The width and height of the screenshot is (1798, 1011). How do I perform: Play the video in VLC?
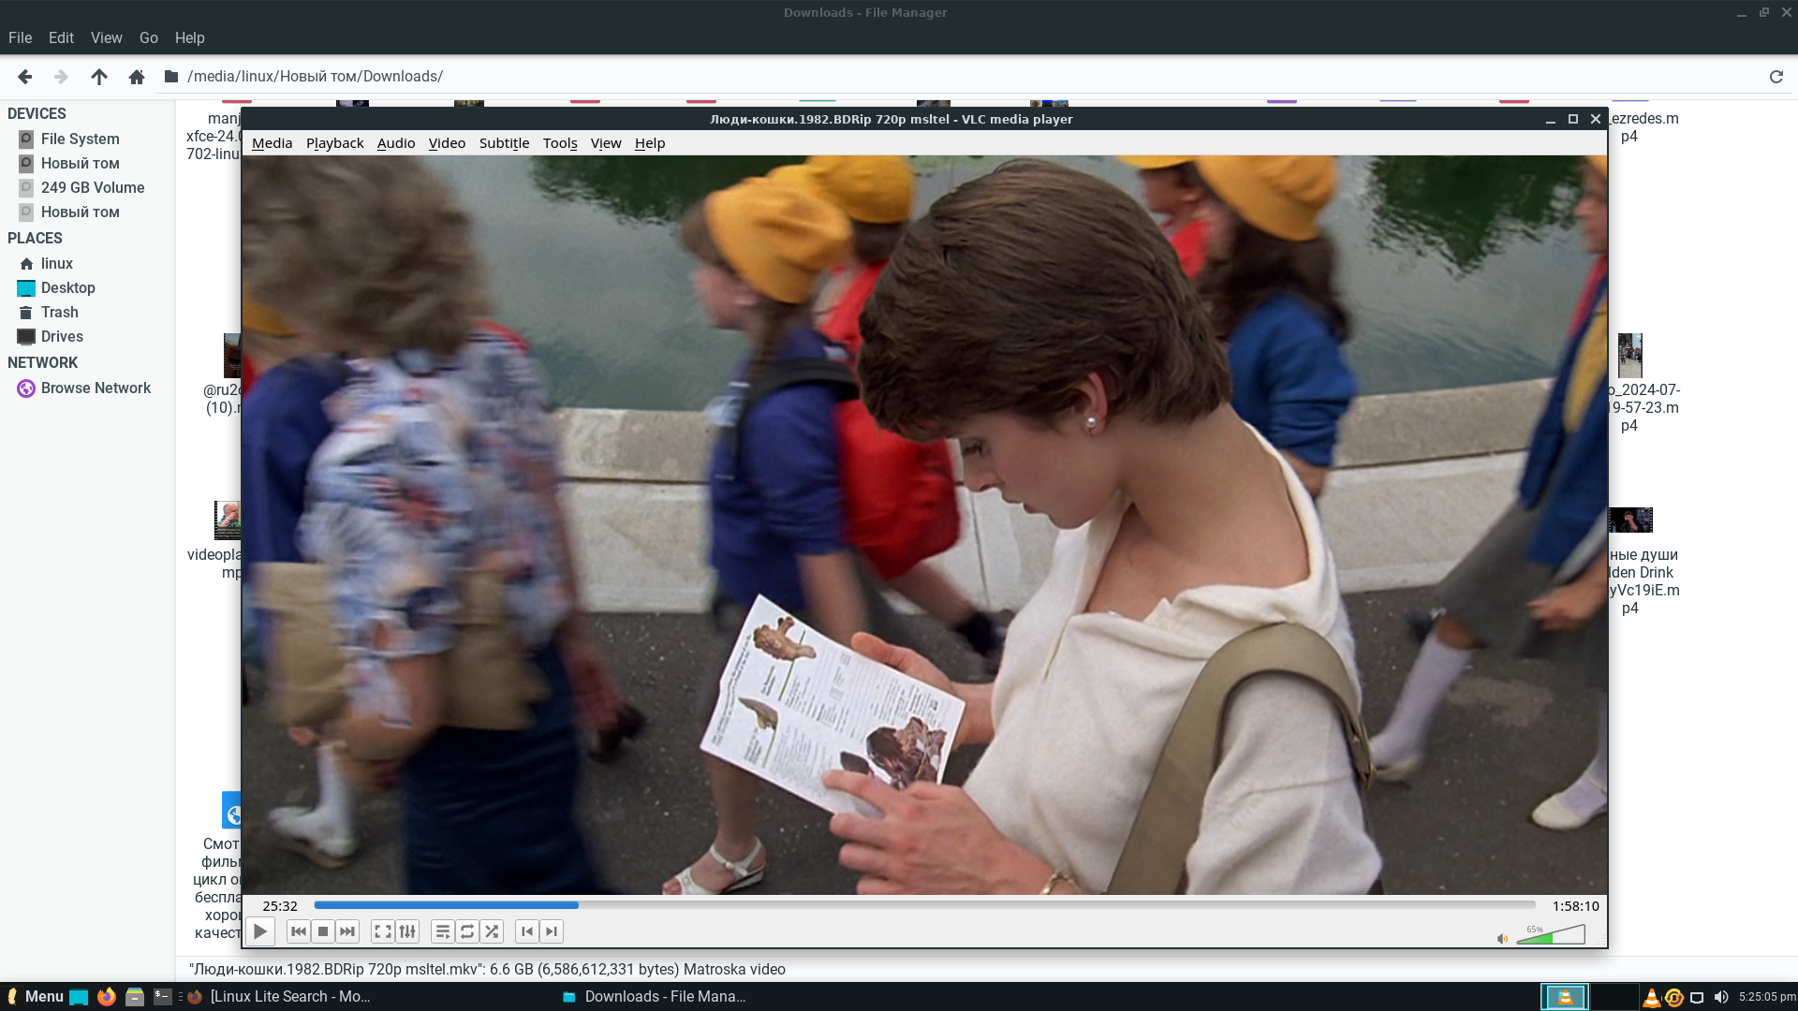(x=260, y=931)
